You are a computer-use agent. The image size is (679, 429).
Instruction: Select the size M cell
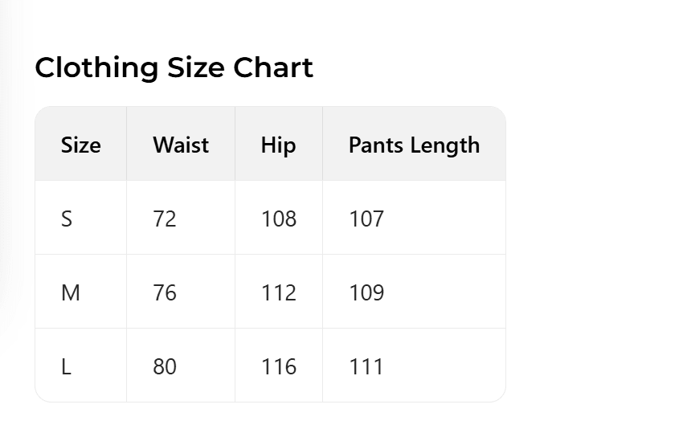point(71,292)
